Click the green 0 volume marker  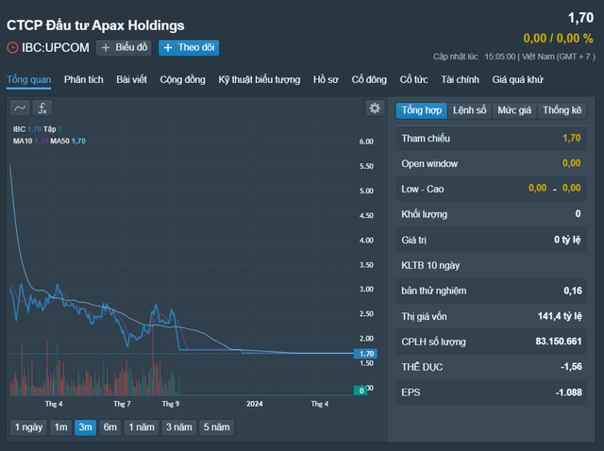pos(361,391)
